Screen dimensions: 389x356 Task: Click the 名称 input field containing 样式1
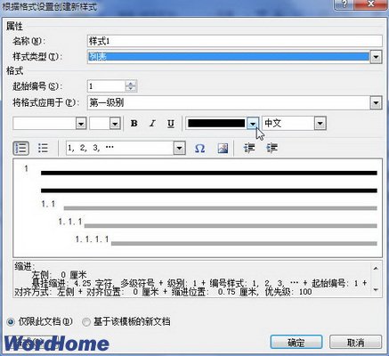(235, 41)
